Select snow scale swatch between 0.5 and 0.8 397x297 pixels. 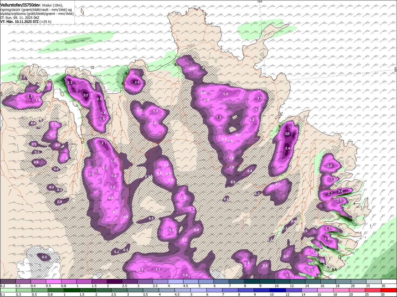(53, 281)
